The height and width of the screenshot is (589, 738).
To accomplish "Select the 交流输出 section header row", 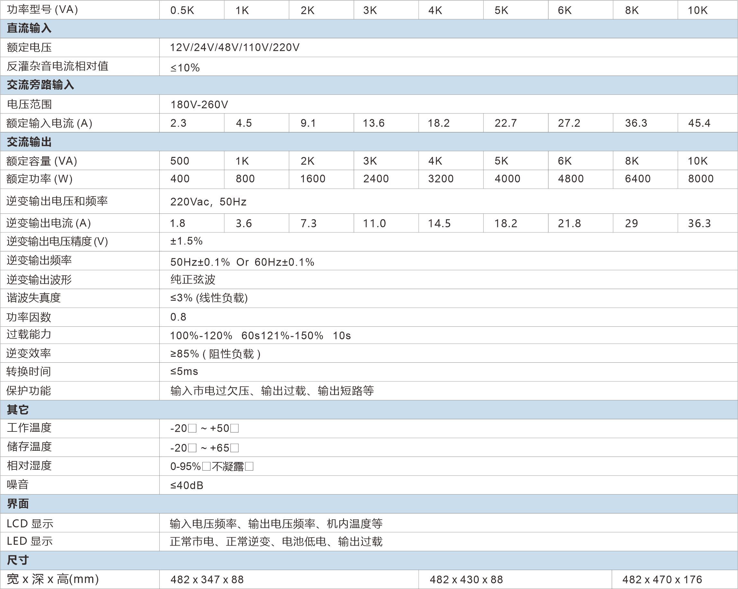I will 30,142.
